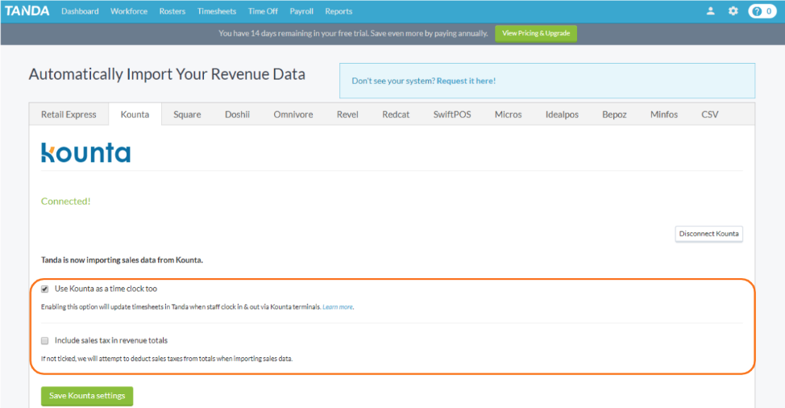
Task: Uncheck Use Kounta as a time clock too
Action: pos(45,289)
